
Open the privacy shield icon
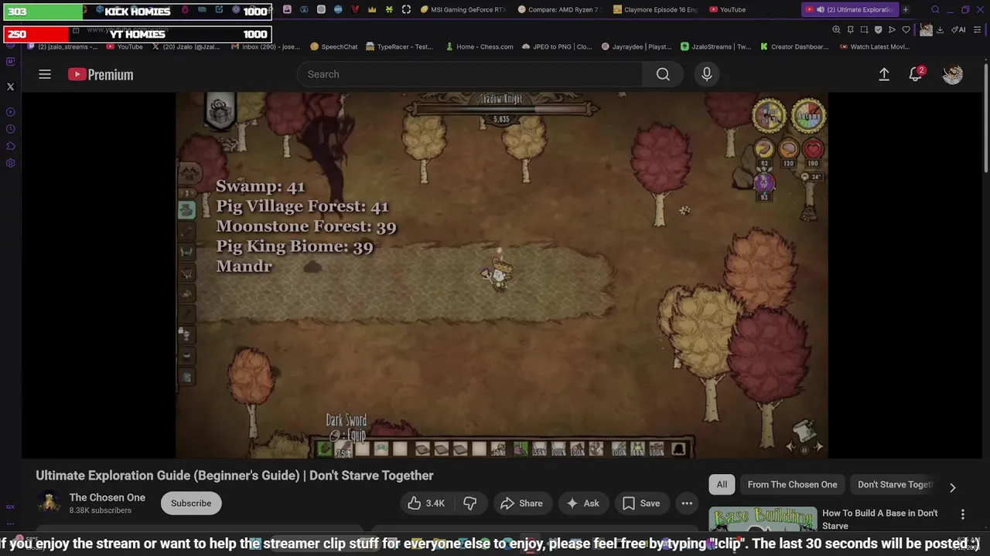(x=878, y=30)
